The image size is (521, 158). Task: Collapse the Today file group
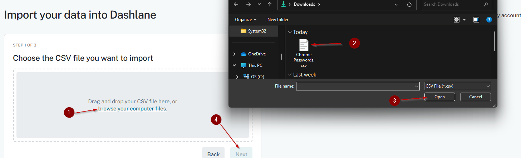[290, 32]
